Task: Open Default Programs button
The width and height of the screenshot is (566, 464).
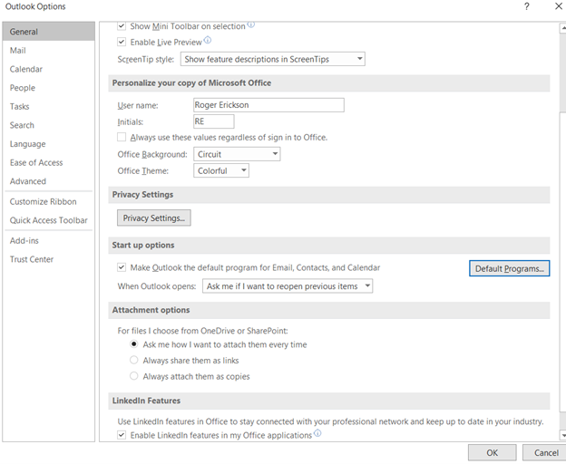Action: [x=510, y=269]
